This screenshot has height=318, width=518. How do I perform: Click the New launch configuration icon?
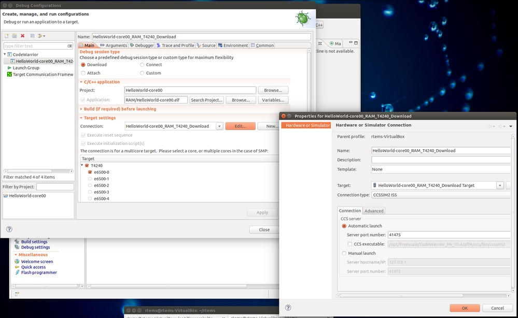[6, 36]
